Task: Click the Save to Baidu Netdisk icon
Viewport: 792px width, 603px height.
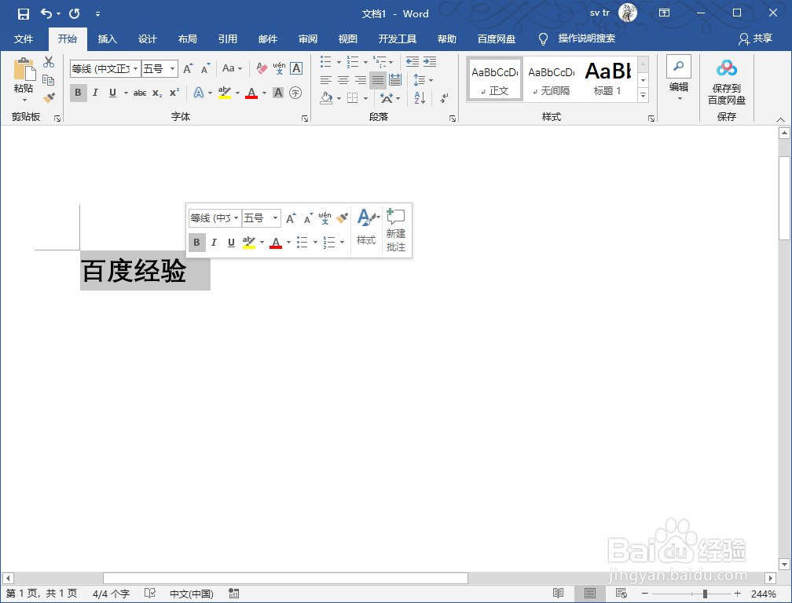Action: (x=726, y=82)
